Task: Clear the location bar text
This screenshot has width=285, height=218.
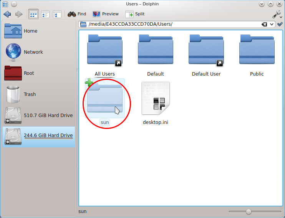Action: tap(264, 24)
